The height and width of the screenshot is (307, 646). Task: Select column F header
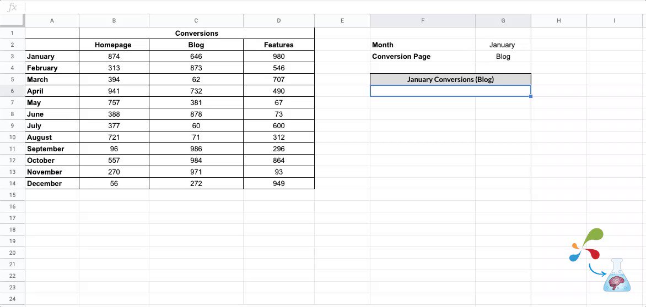point(423,20)
